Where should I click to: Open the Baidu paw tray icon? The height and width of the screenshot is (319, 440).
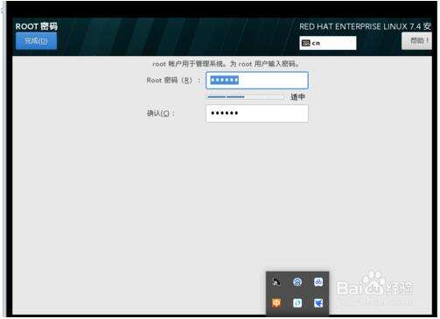pos(297,282)
